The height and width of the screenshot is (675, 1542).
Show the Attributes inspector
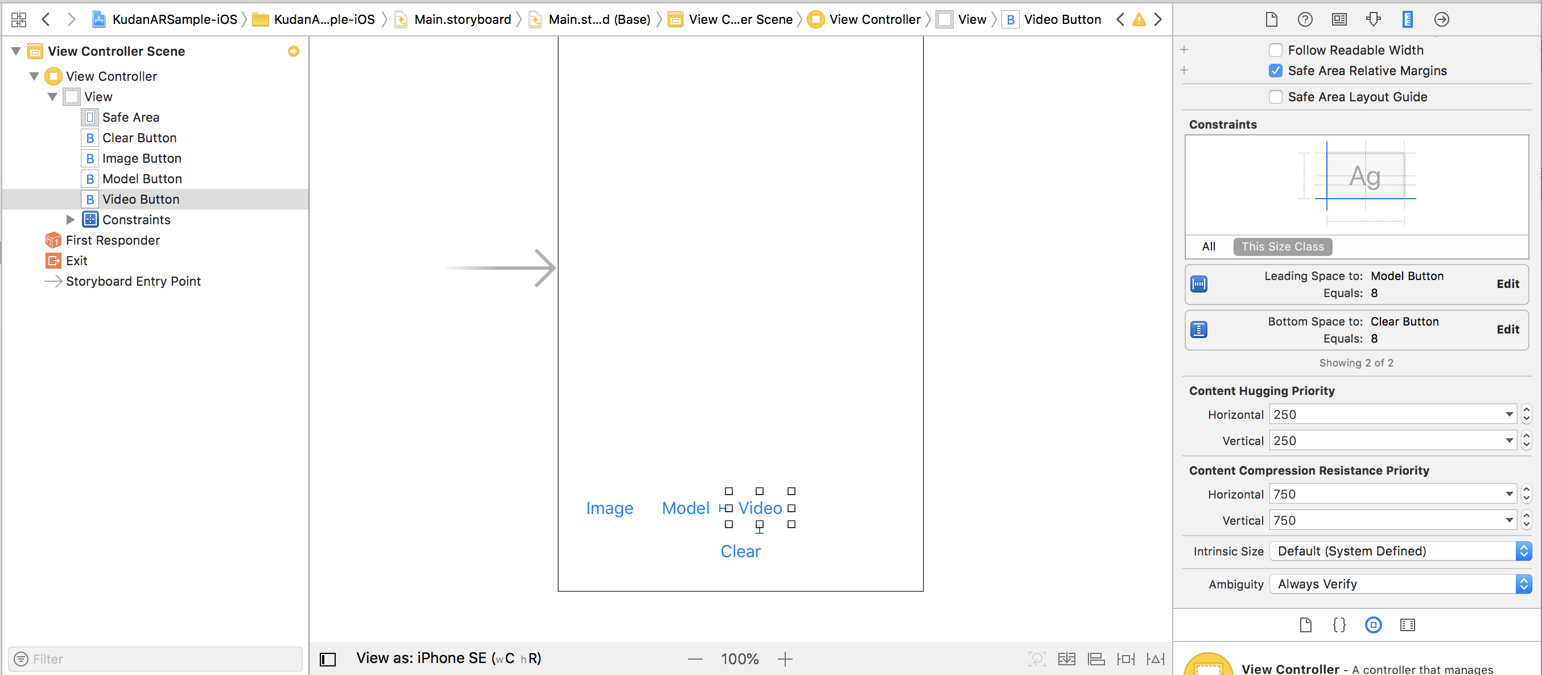1373,20
